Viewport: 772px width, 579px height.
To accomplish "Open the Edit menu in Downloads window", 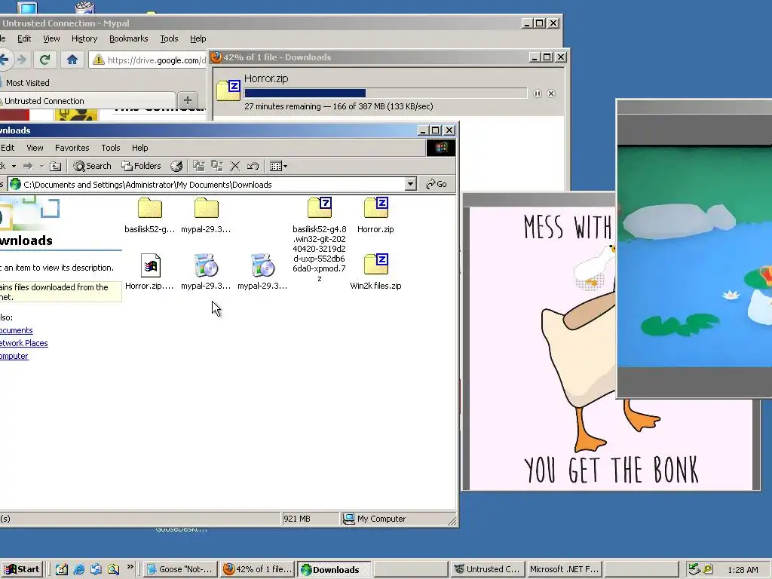I will tap(8, 148).
